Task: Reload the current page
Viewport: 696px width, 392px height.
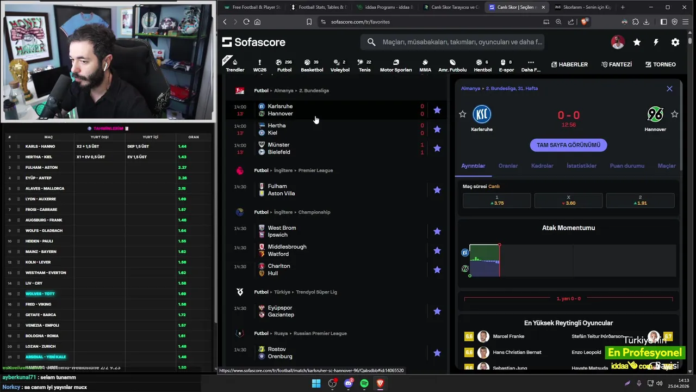Action: tap(246, 22)
